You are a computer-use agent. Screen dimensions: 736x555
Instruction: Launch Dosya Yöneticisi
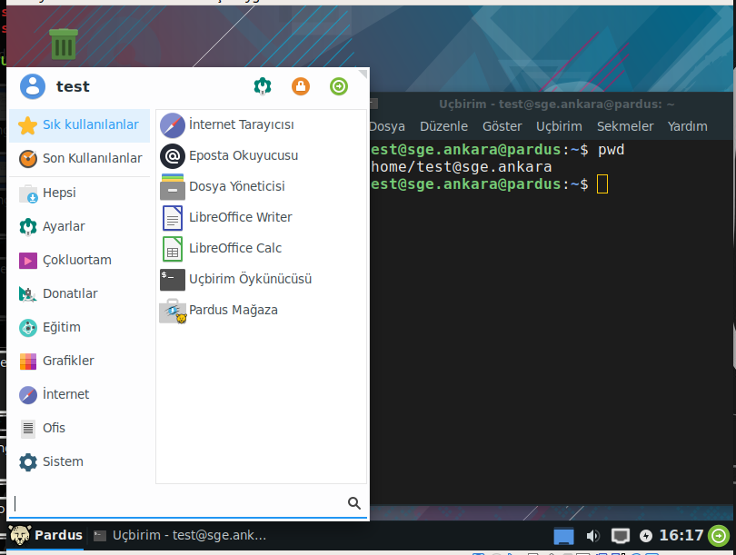[261, 187]
